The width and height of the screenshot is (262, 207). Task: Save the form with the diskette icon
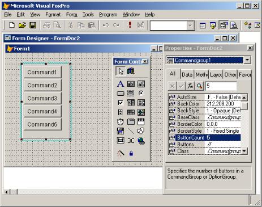tap(33, 25)
